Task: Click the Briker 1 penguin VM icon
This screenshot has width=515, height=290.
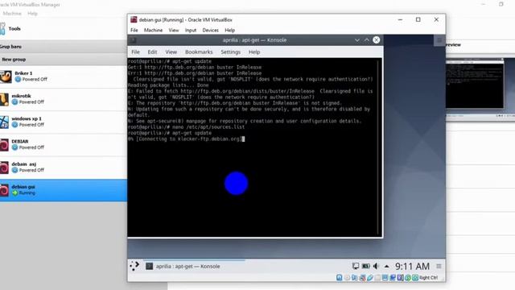Action: click(x=6, y=77)
